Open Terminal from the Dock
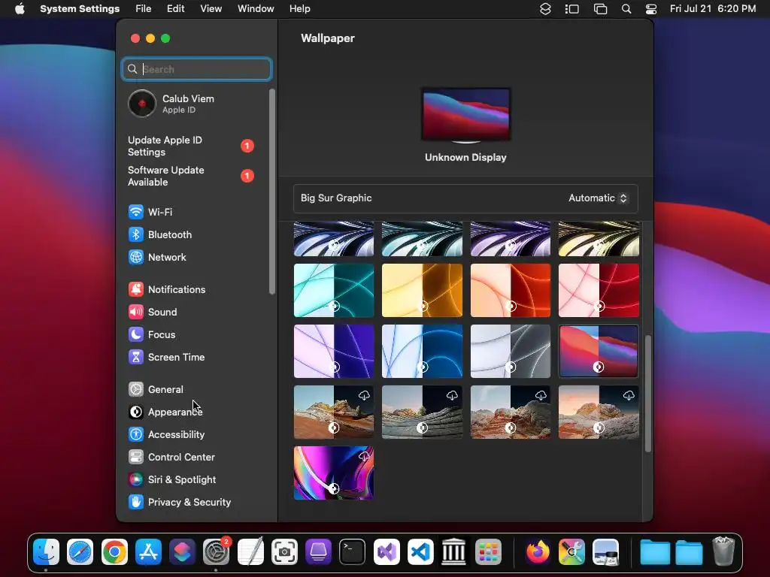 [x=352, y=552]
